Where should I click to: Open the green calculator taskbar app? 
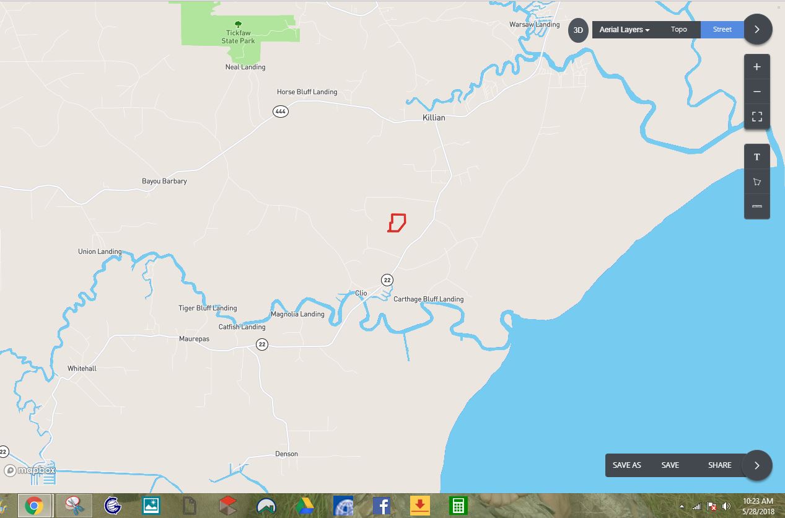(458, 506)
